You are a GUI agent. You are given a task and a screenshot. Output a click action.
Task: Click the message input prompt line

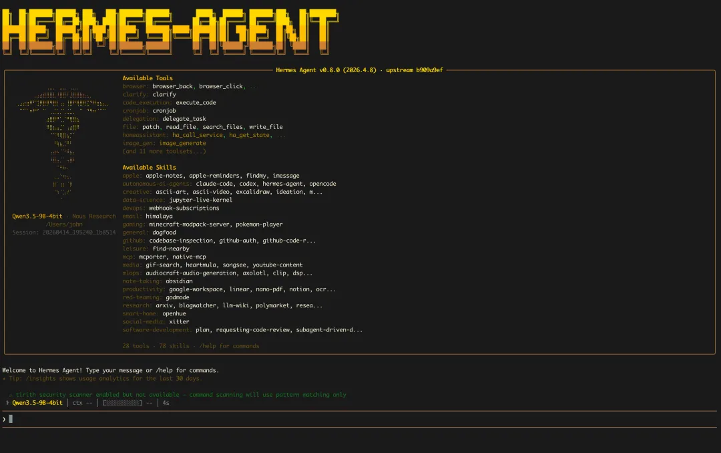tap(360, 419)
